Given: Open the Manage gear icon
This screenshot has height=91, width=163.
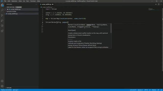Looking at the screenshot, I should (2, 86).
